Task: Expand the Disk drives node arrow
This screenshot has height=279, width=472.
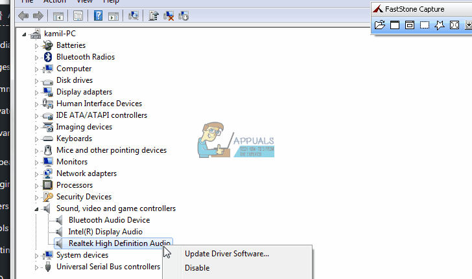Action: point(36,81)
